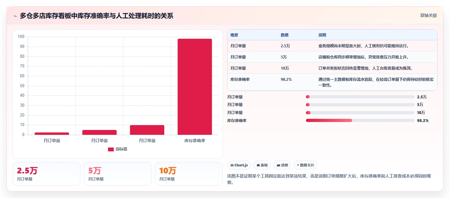Click the 库存准确率 cell in the table

(x=240, y=80)
